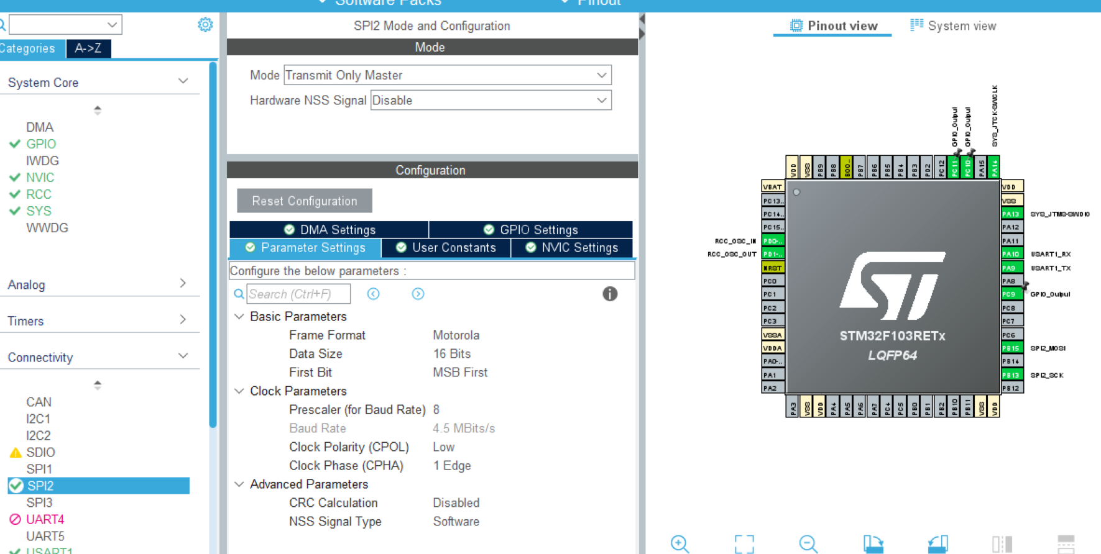The width and height of the screenshot is (1101, 554).
Task: Click the NVIC green checkmark
Action: [x=16, y=177]
